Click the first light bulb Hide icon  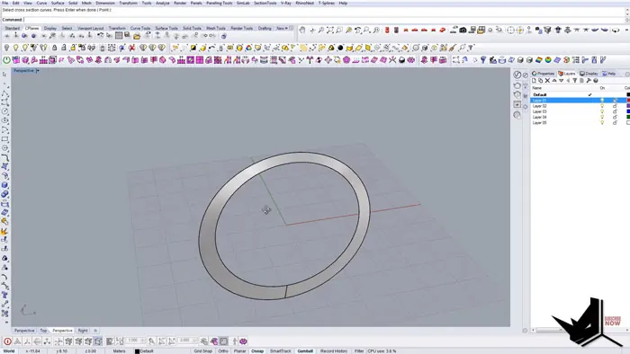pyautogui.click(x=6, y=48)
